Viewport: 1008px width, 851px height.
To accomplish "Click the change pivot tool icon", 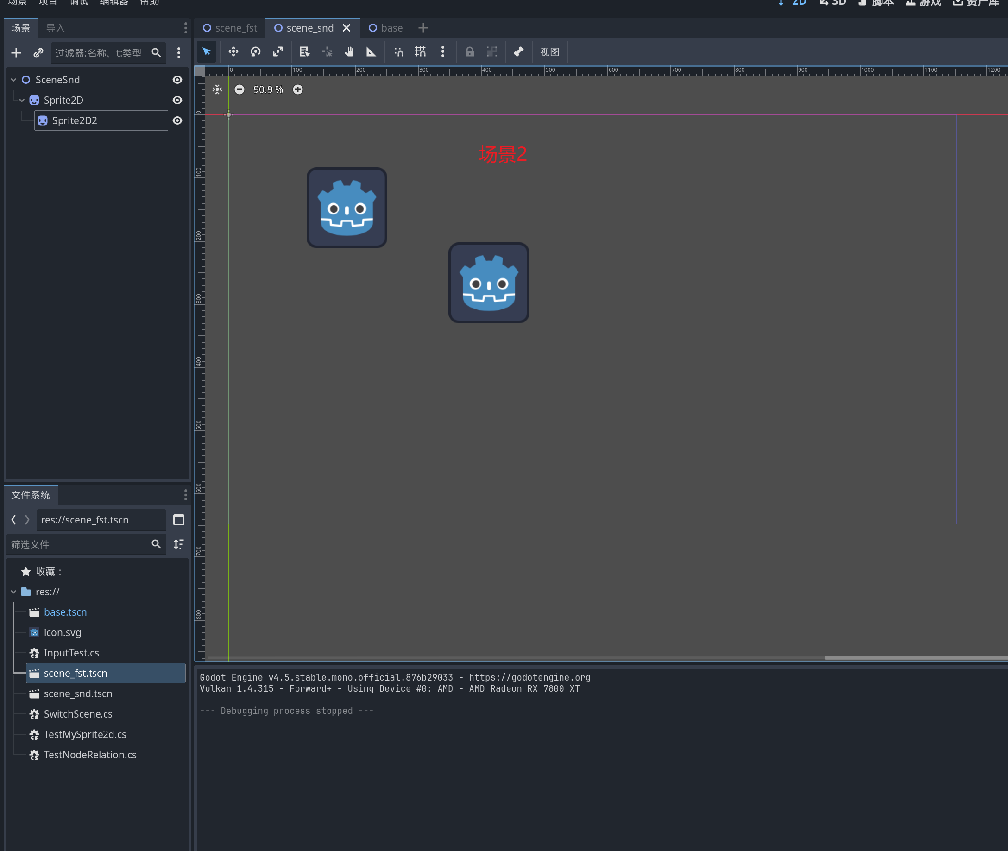I will click(327, 51).
